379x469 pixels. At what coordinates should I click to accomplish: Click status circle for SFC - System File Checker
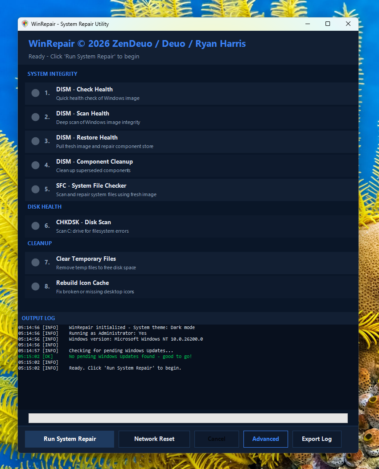coord(35,189)
